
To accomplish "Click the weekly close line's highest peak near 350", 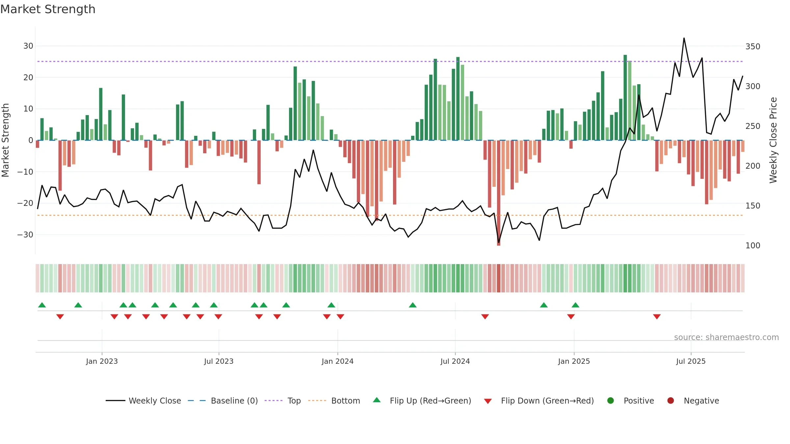I will [x=684, y=38].
